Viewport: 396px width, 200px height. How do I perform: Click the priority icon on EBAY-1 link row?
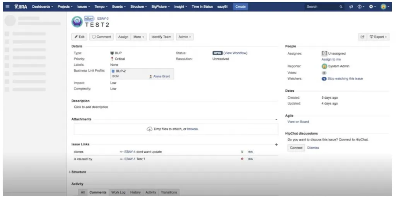click(242, 159)
